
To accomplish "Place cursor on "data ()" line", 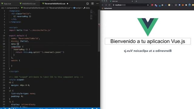I will pos(15,44).
